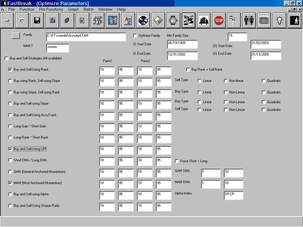Click the running man exit icon

[x=294, y=21]
